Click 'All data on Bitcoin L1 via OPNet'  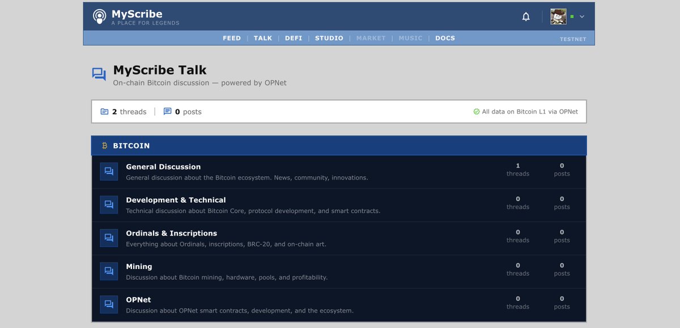click(530, 112)
